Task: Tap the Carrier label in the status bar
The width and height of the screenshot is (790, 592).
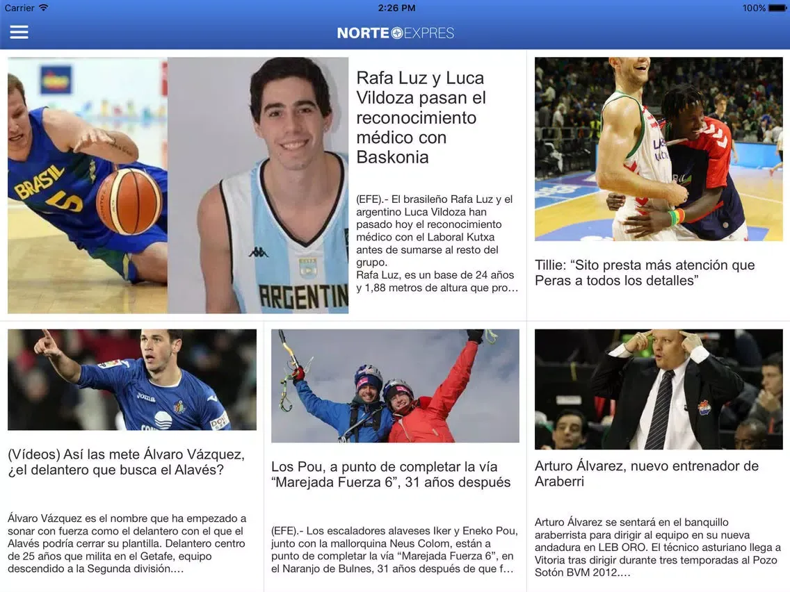Action: [x=19, y=8]
